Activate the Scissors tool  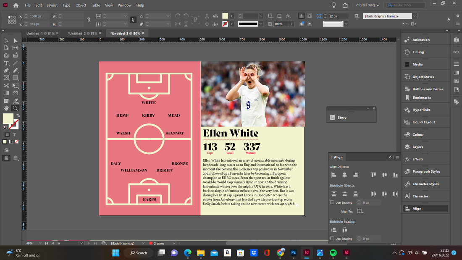(6, 86)
